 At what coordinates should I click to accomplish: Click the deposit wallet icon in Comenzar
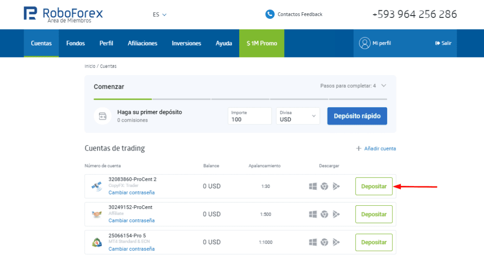(103, 116)
